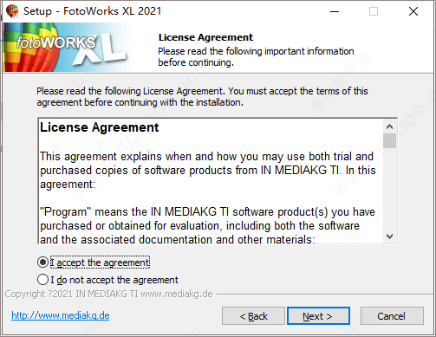
Task: Click the empty scrollbar track below the thumb
Action: [389, 189]
